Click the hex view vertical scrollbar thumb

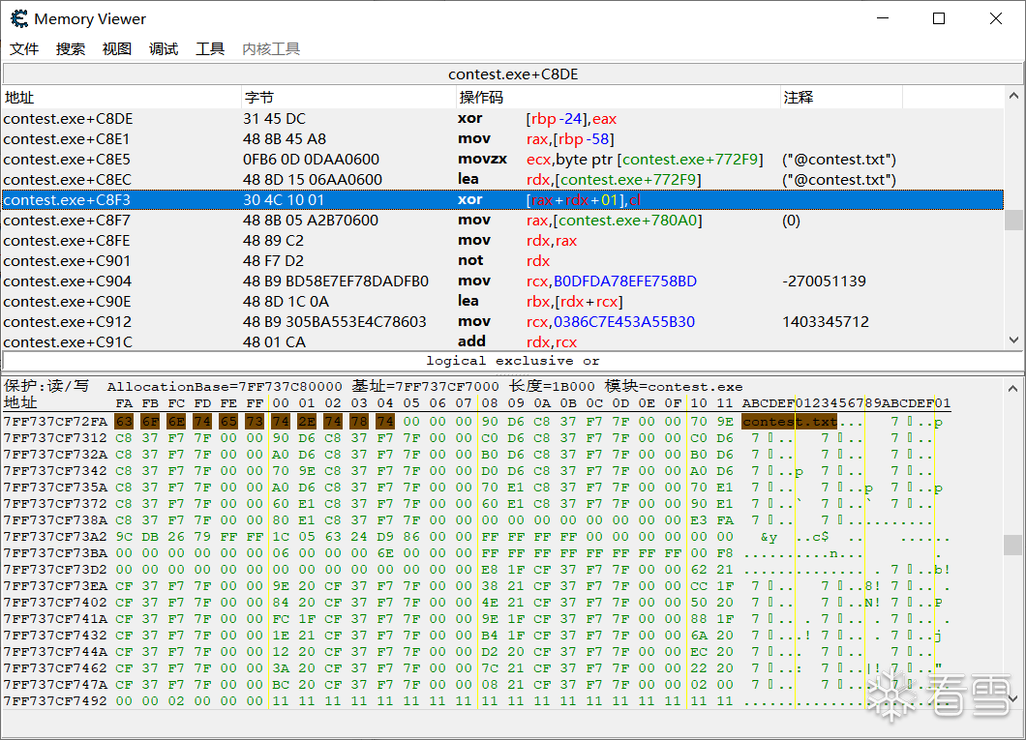1013,545
